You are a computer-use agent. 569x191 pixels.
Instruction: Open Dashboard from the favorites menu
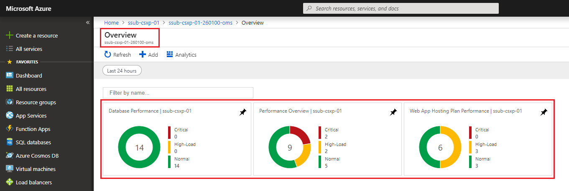point(29,75)
